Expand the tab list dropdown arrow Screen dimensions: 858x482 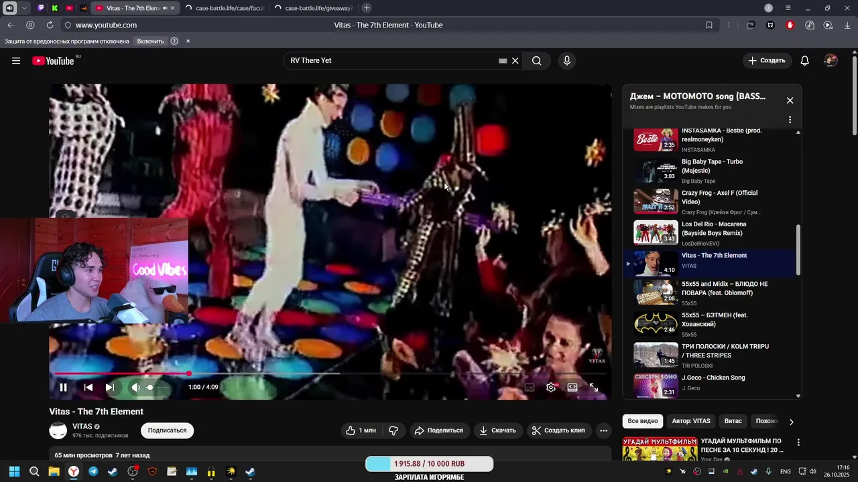point(24,8)
